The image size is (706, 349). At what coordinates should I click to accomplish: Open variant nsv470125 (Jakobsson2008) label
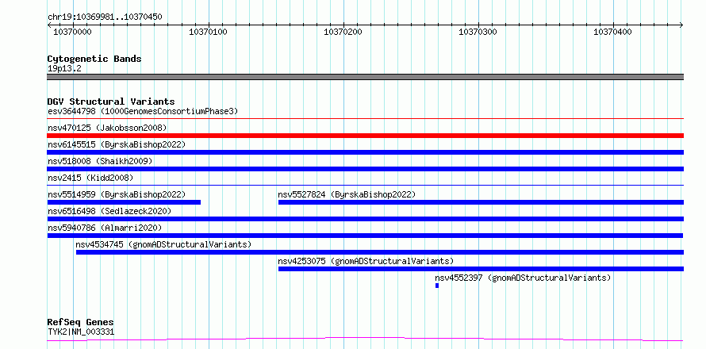107,128
